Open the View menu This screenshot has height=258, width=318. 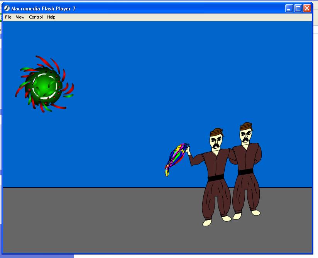[x=20, y=17]
